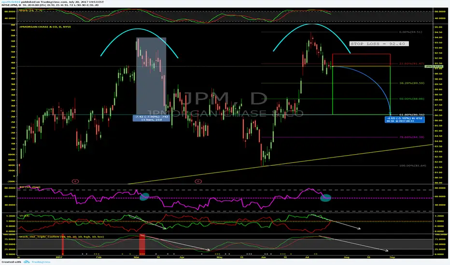Click the 95.00 price on right axis

[x=438, y=27]
